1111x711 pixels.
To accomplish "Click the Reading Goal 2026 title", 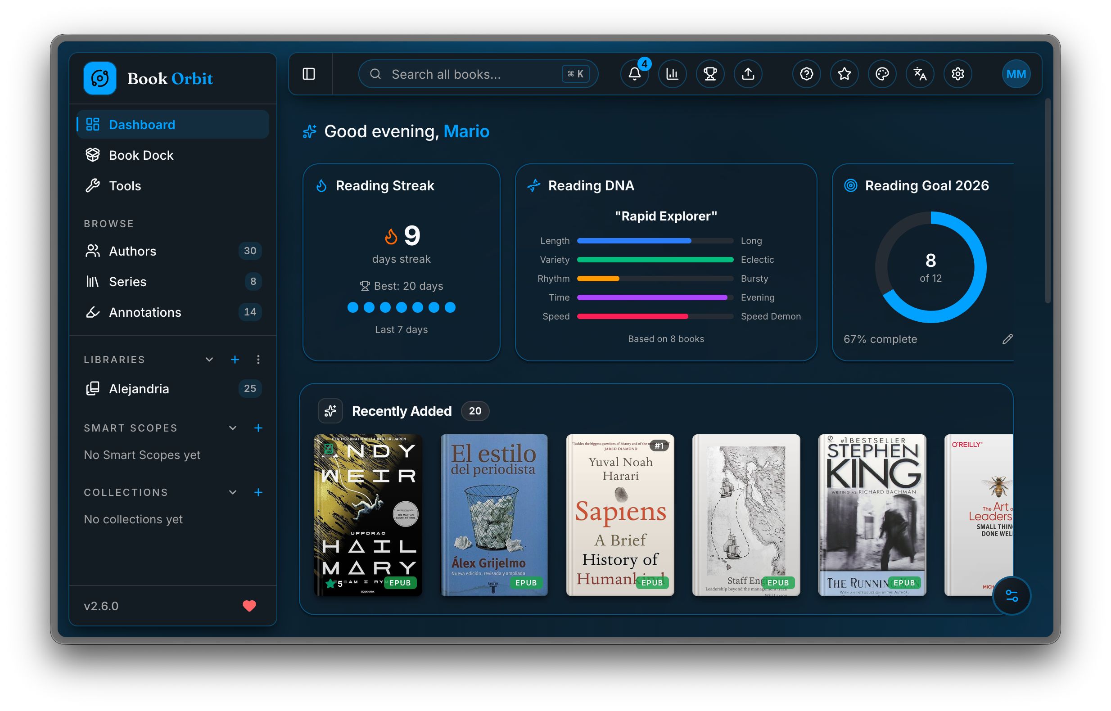I will [x=927, y=185].
